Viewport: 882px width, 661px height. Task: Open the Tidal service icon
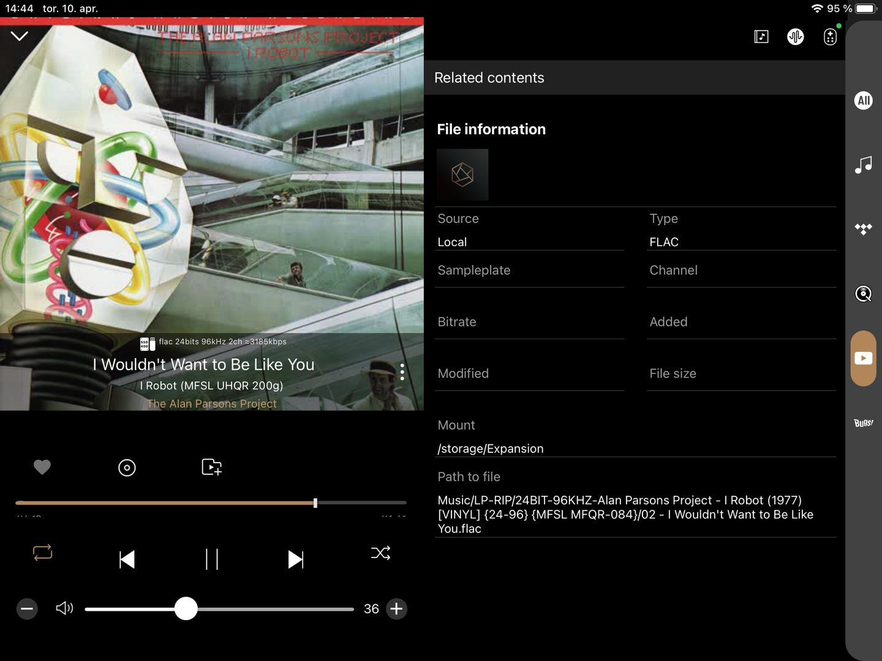(x=864, y=230)
